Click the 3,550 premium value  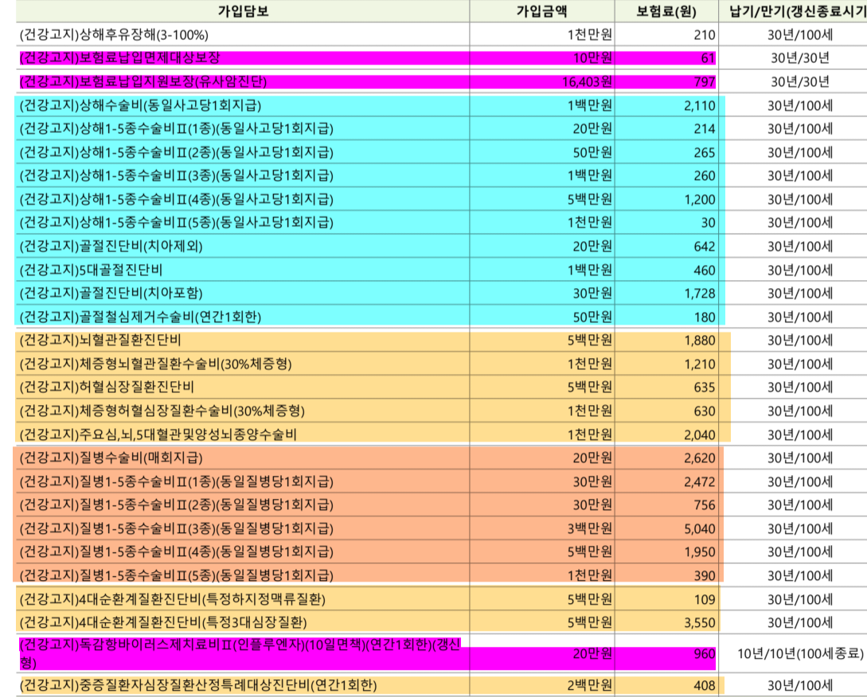(x=700, y=623)
